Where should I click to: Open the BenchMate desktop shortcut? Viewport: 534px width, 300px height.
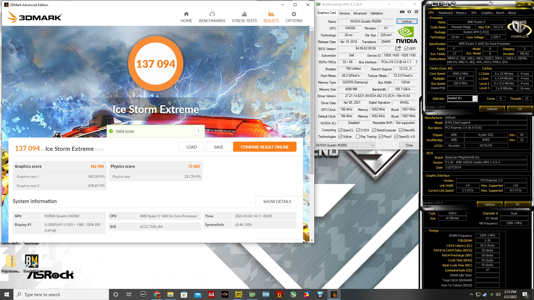31,263
